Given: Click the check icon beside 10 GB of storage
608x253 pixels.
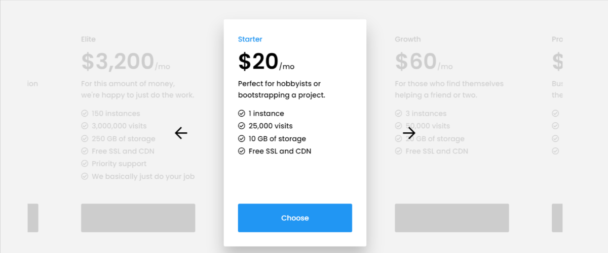Looking at the screenshot, I should [x=242, y=139].
